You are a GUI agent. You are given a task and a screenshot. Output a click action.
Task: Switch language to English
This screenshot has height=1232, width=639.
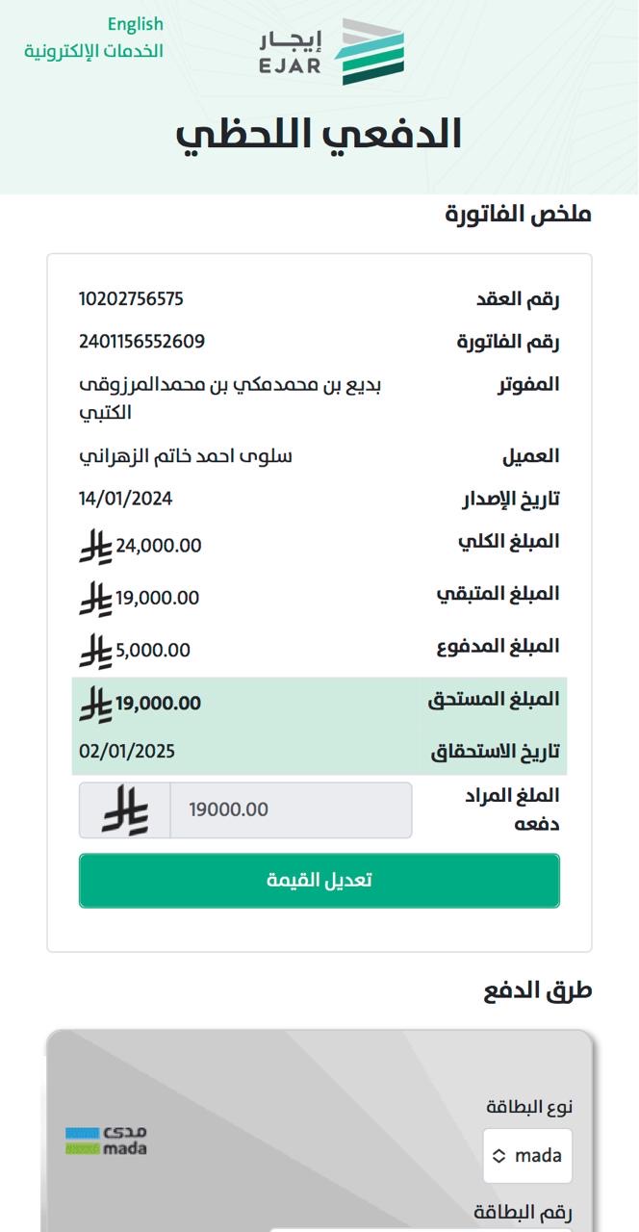[x=135, y=24]
